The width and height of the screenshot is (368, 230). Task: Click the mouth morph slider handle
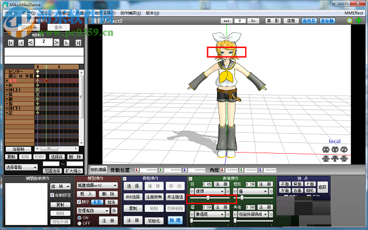(242, 198)
